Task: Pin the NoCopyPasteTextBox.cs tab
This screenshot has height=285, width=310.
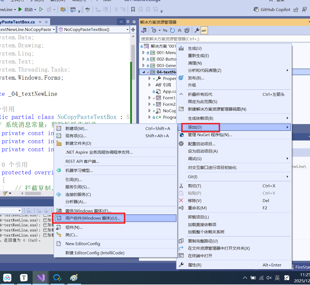Action: [40, 22]
